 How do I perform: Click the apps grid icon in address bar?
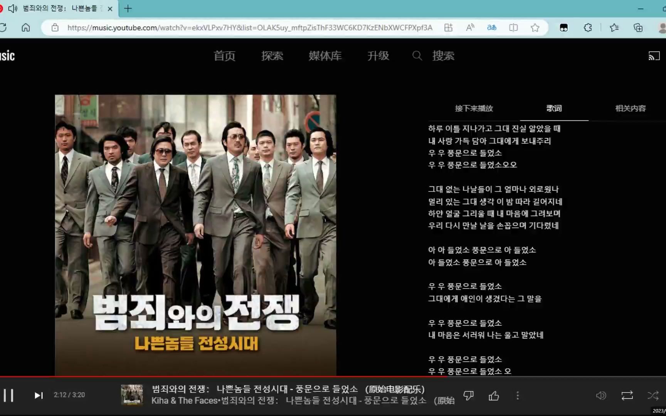pos(448,28)
